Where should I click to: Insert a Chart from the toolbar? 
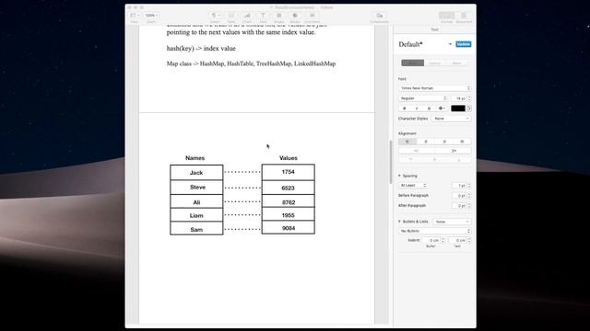point(247,16)
